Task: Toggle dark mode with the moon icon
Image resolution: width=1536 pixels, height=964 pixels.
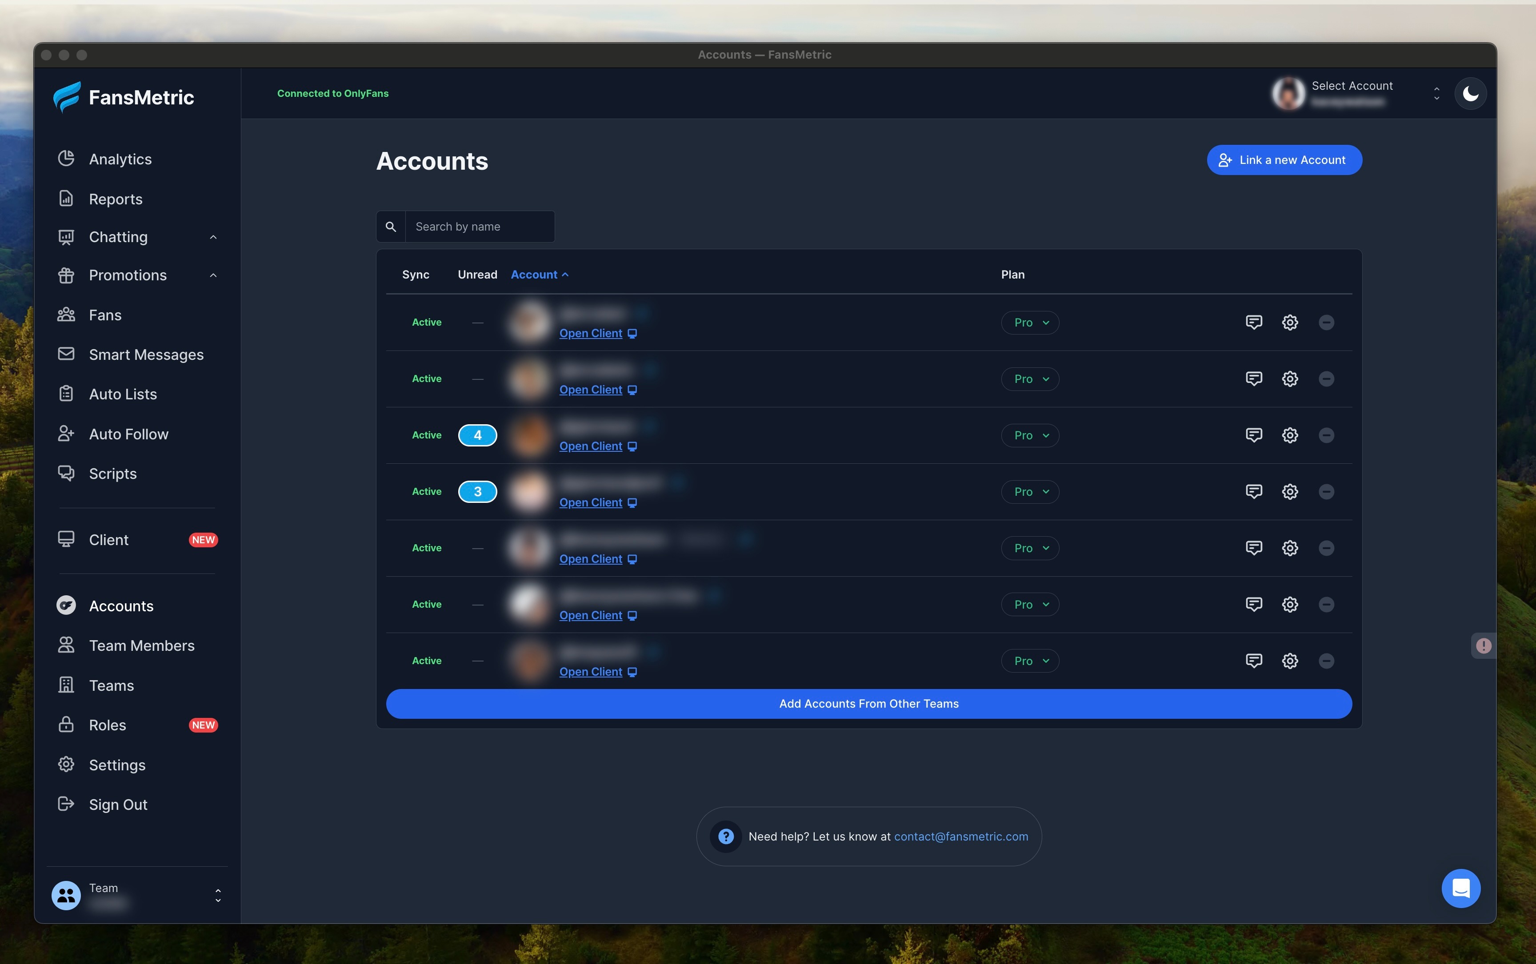Action: point(1470,94)
